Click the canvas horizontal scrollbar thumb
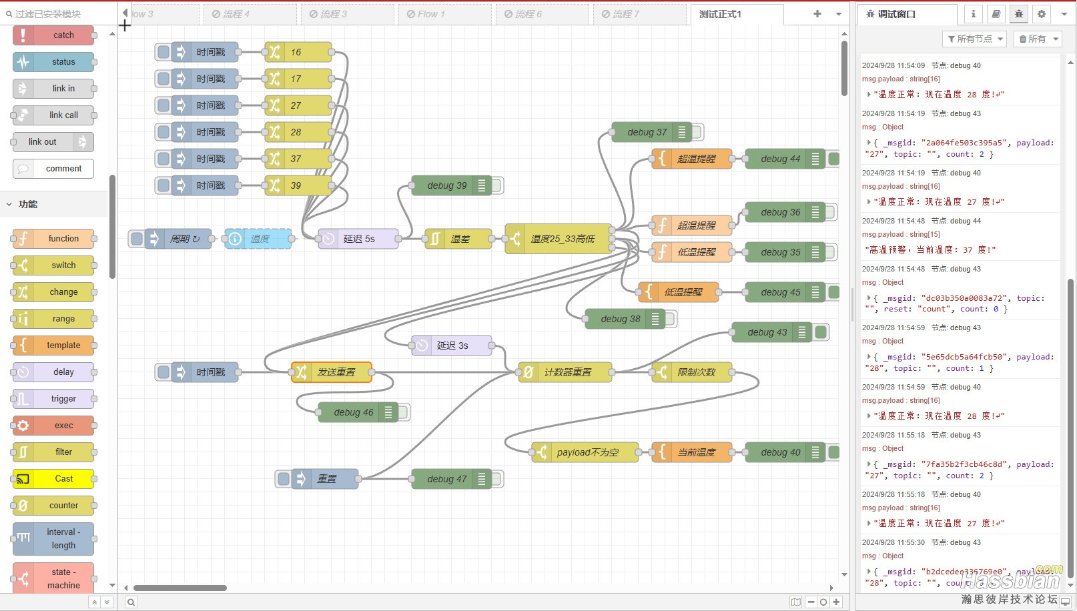Screen dimensions: 1077x611 pyautogui.click(x=180, y=588)
